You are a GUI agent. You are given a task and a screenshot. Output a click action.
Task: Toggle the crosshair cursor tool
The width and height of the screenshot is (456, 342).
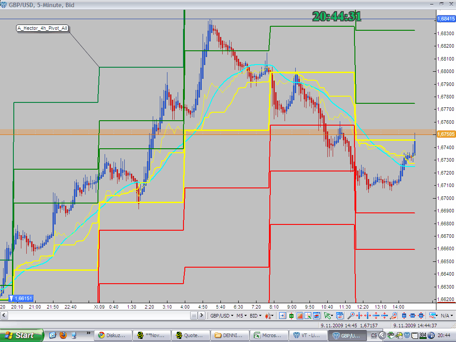tap(308, 316)
